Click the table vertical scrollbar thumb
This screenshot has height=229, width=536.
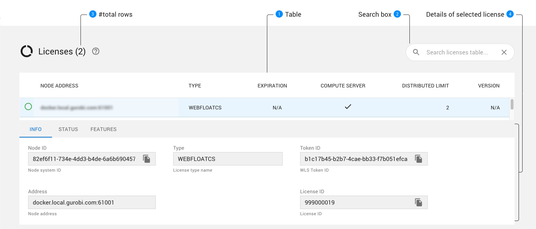(512, 105)
